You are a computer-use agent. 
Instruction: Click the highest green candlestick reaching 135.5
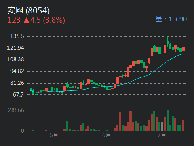168,42
